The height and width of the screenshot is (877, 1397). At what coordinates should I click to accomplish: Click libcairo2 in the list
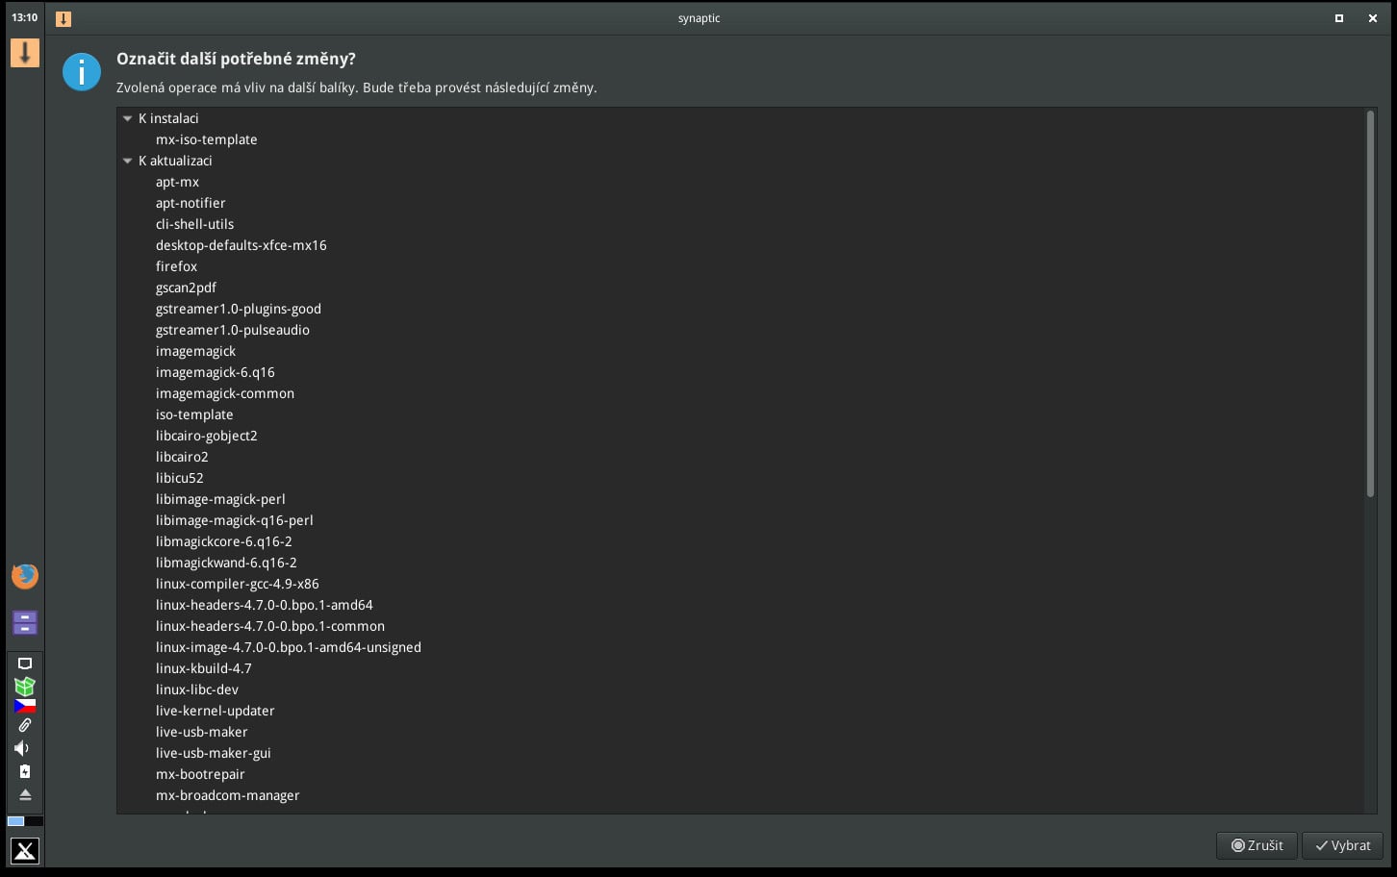point(740,457)
